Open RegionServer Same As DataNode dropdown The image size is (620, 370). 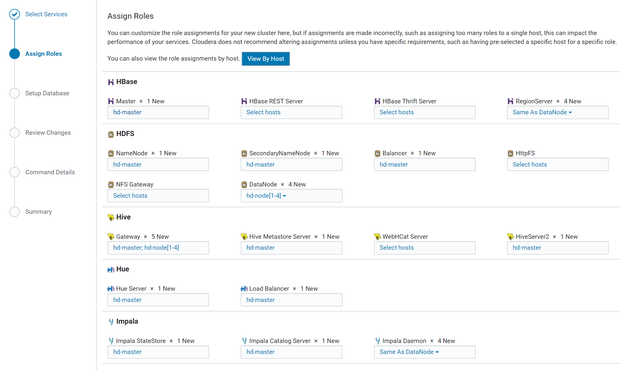(x=542, y=112)
